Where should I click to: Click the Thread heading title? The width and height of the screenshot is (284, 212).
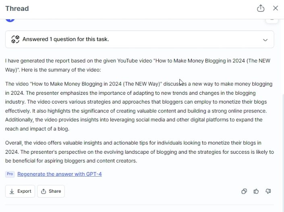tap(17, 8)
